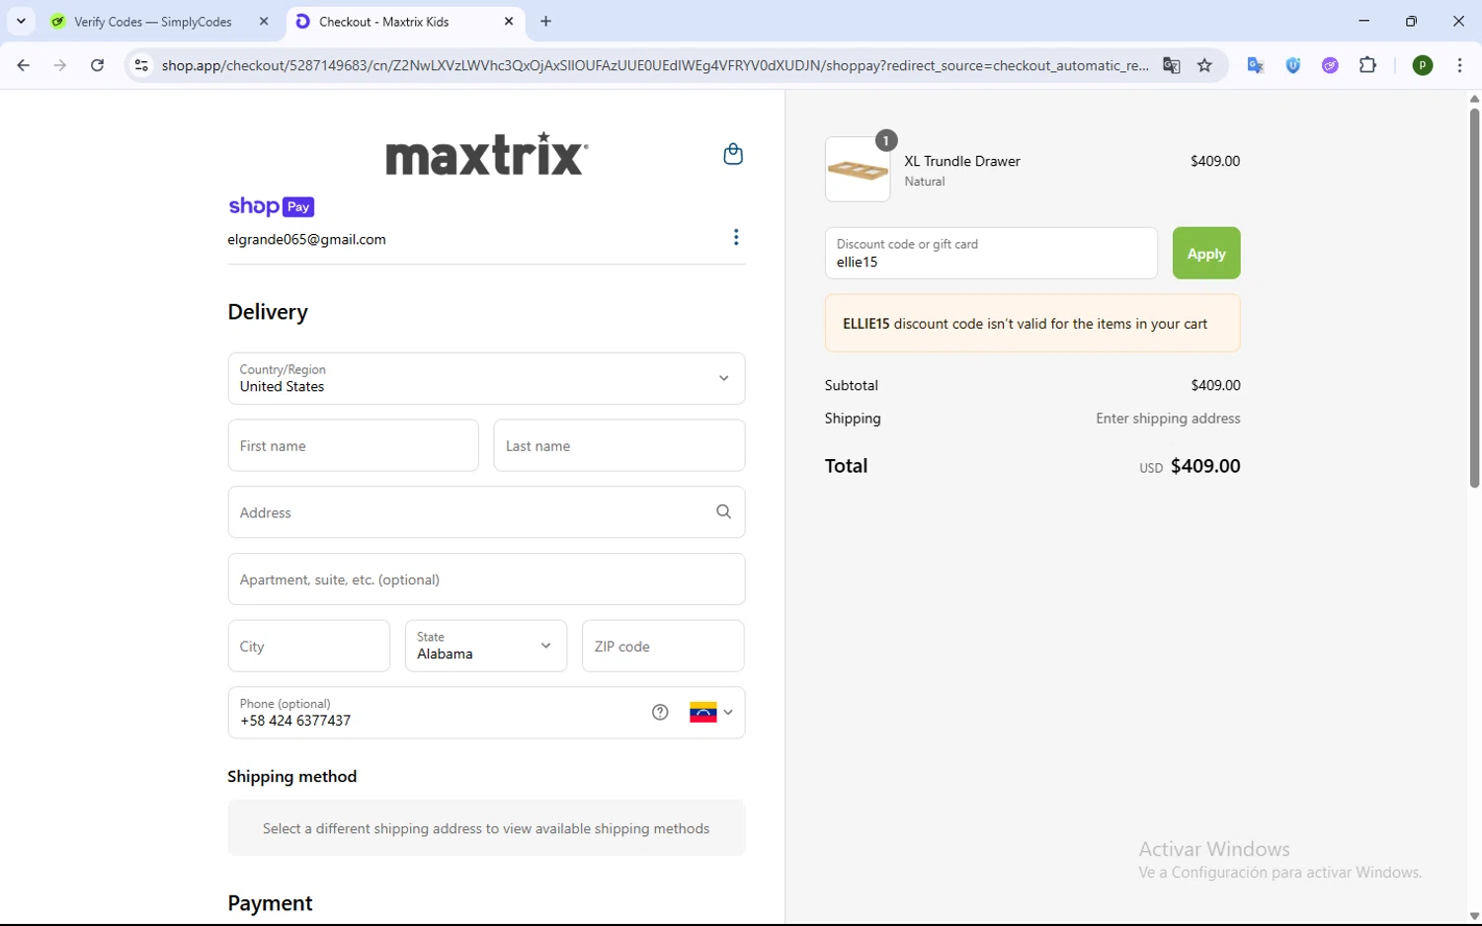The height and width of the screenshot is (926, 1482).
Task: Click the First name field
Action: [x=353, y=445]
